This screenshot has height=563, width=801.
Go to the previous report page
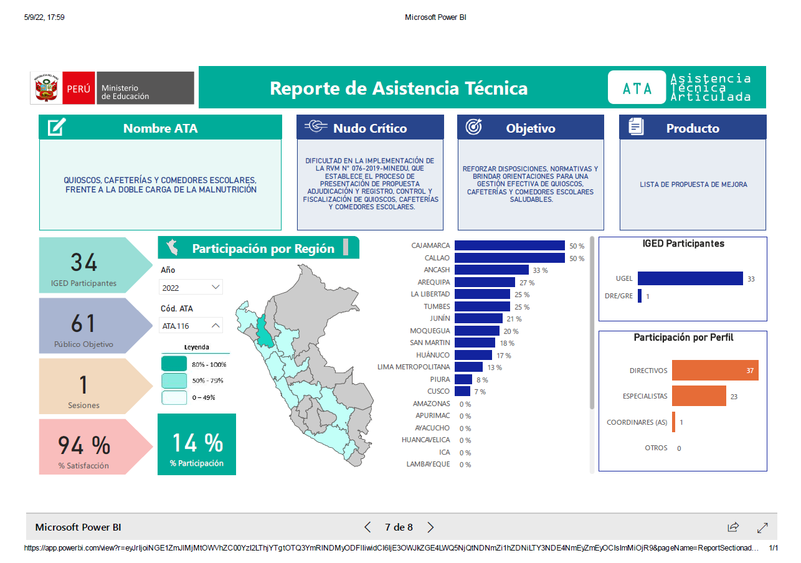click(367, 528)
